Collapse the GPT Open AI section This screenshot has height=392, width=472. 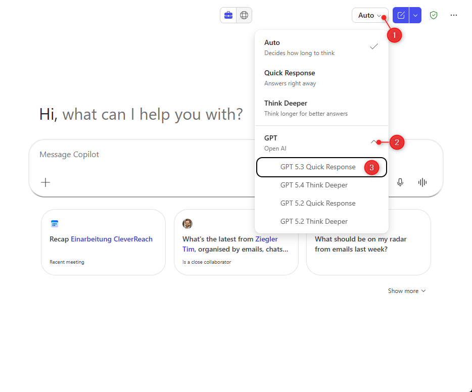[373, 142]
